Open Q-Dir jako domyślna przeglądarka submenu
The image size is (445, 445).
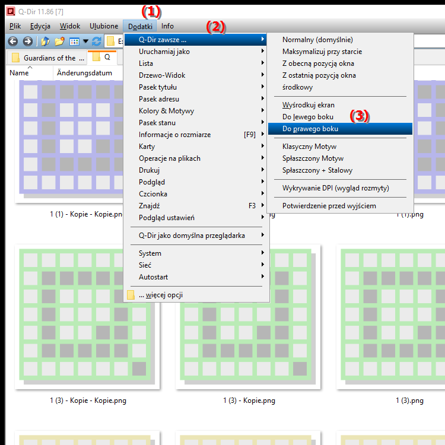click(195, 236)
